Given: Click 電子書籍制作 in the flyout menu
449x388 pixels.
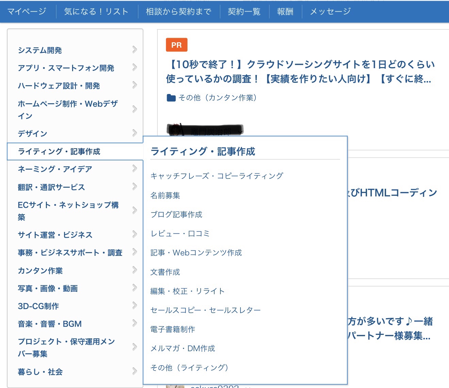Looking at the screenshot, I should tap(173, 329).
